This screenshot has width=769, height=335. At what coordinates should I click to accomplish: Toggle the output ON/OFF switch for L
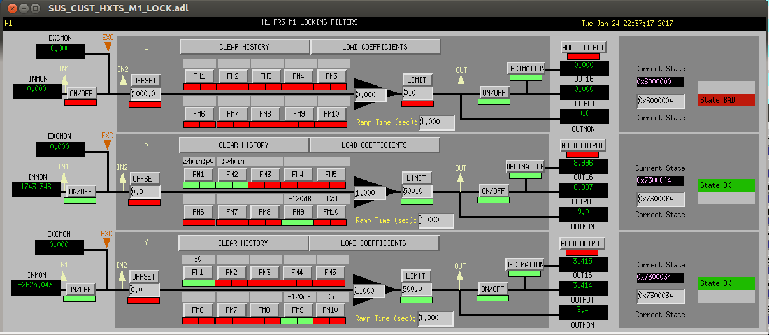(x=494, y=92)
